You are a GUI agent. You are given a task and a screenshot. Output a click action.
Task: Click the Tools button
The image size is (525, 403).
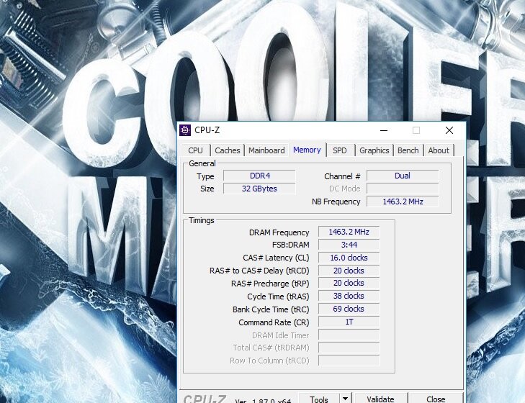pos(319,399)
